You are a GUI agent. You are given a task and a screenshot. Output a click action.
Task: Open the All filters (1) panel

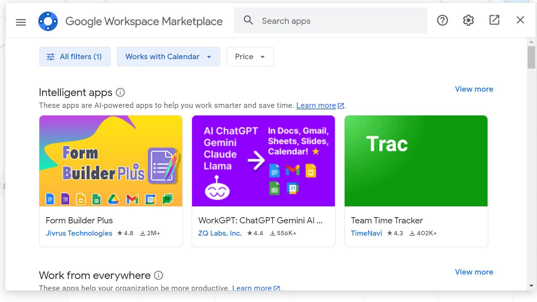[75, 57]
